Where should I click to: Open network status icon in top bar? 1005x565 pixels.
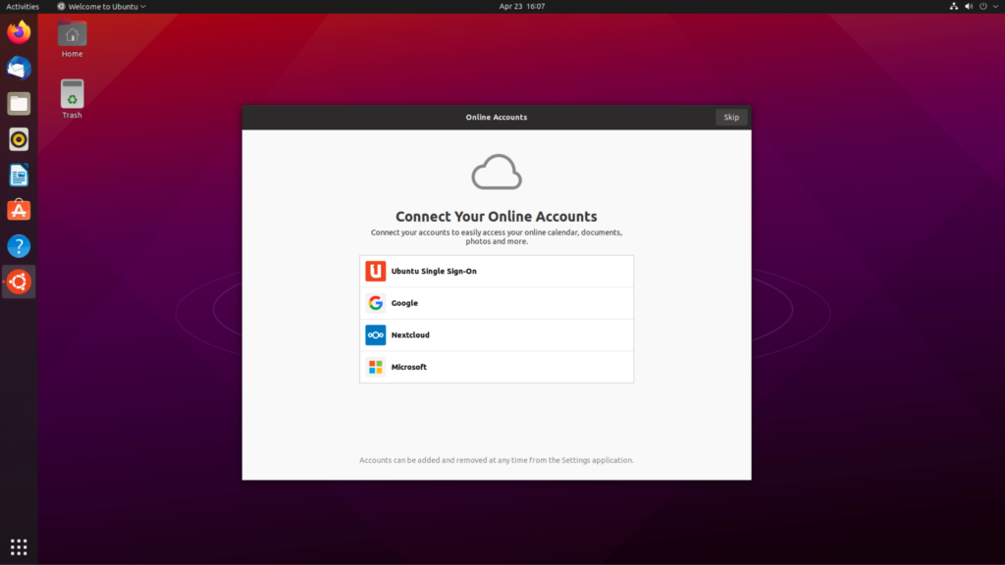click(x=954, y=7)
